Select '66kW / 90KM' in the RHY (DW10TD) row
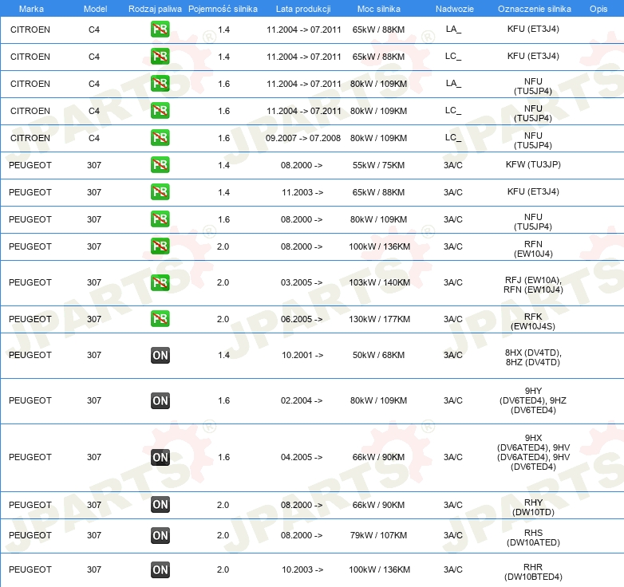Viewport: 624px width, 587px height. pyautogui.click(x=378, y=505)
